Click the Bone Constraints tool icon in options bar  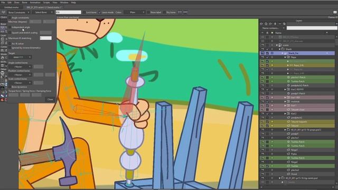pos(3,12)
